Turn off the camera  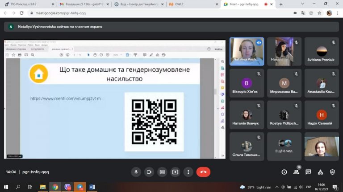tap(149, 172)
